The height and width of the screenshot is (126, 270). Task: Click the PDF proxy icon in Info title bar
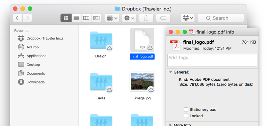pos(192,32)
